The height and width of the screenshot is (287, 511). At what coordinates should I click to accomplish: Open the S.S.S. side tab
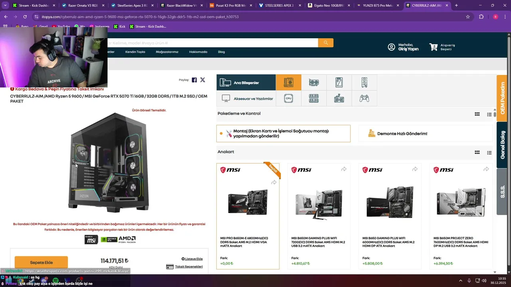(x=502, y=192)
